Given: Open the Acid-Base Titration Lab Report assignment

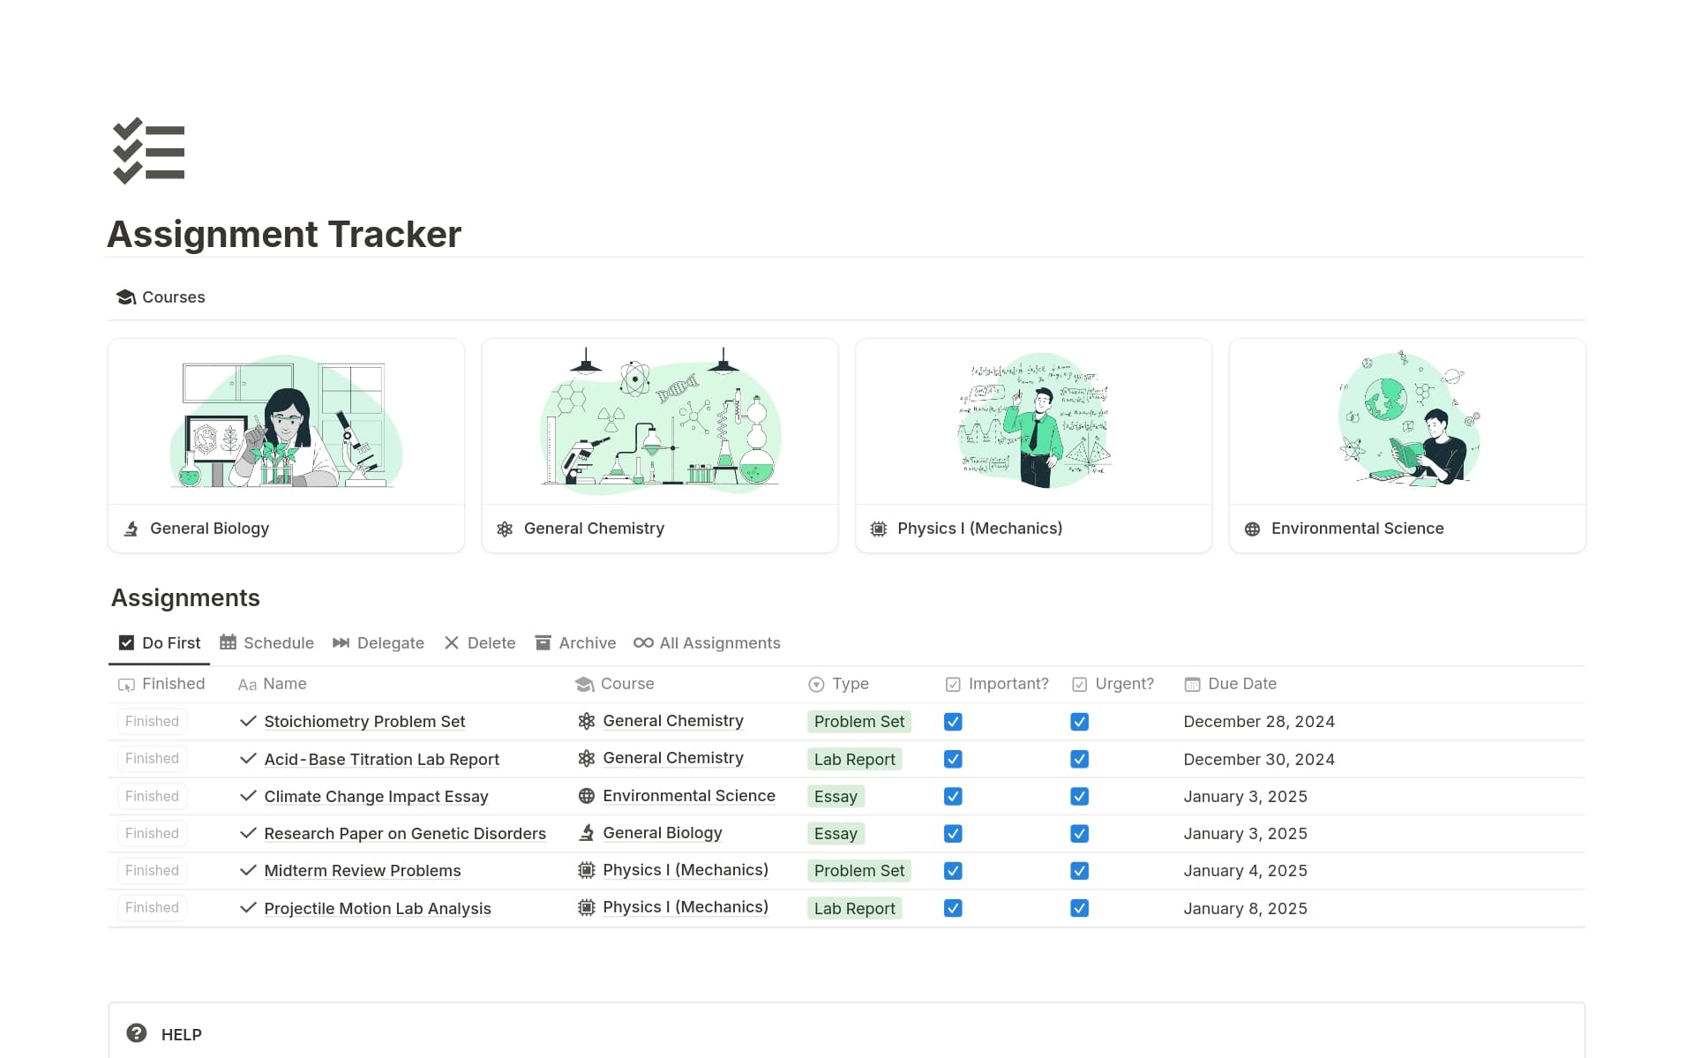Looking at the screenshot, I should click(381, 759).
